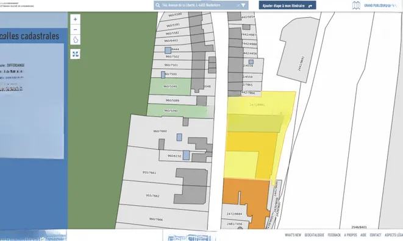Open the folded map portal icon
The image size is (403, 241).
coord(356,5)
